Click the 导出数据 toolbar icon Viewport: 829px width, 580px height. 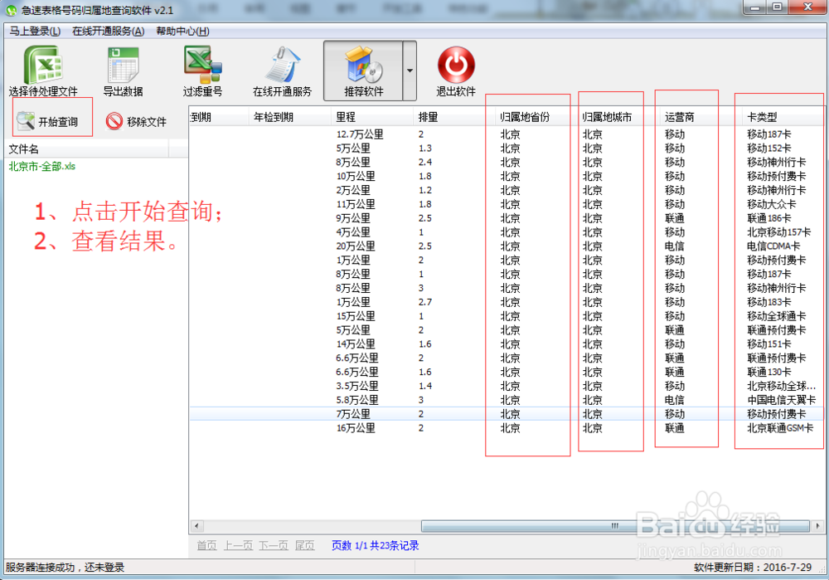pyautogui.click(x=123, y=65)
